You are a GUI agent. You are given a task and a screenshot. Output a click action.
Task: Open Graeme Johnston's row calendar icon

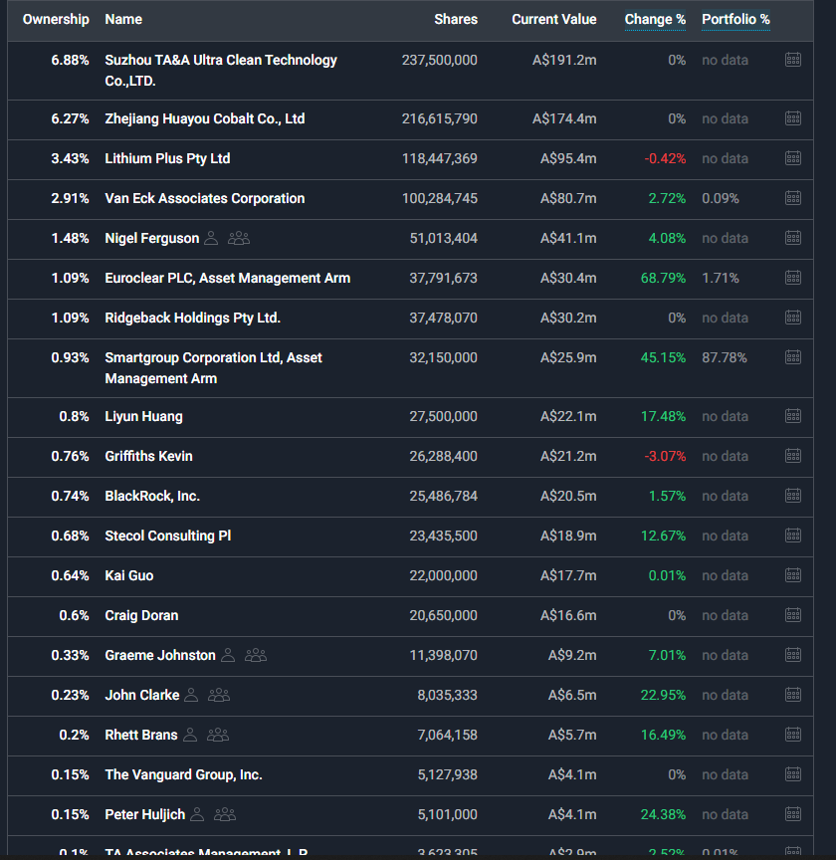click(792, 654)
